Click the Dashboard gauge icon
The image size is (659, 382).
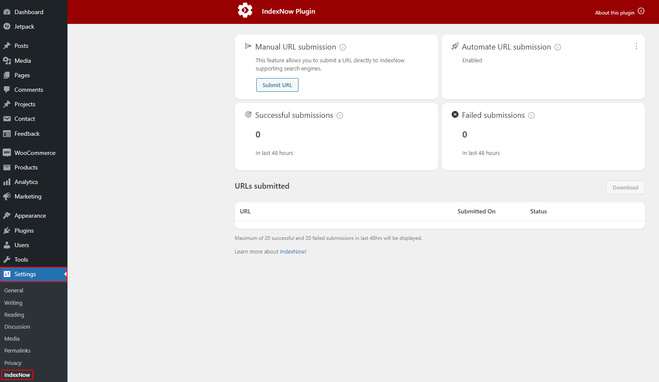[7, 12]
